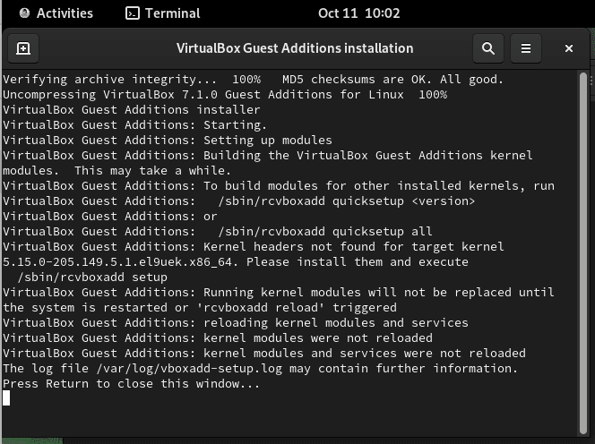This screenshot has width=595, height=444.
Task: Click the blinking terminal cursor block
Action: [x=6, y=398]
